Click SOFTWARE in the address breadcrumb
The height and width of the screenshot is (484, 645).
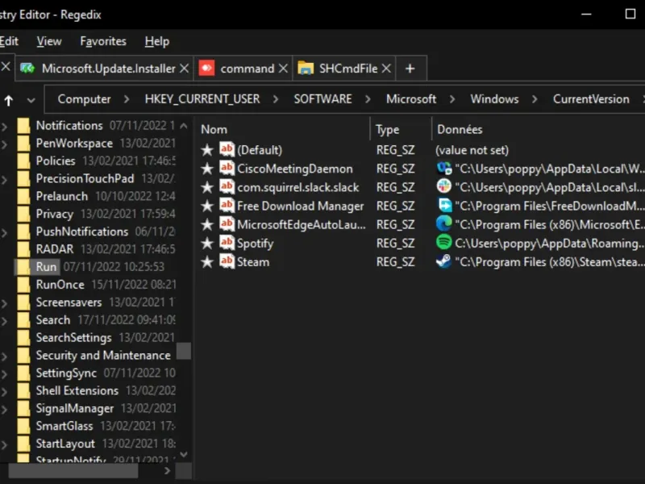coord(322,99)
